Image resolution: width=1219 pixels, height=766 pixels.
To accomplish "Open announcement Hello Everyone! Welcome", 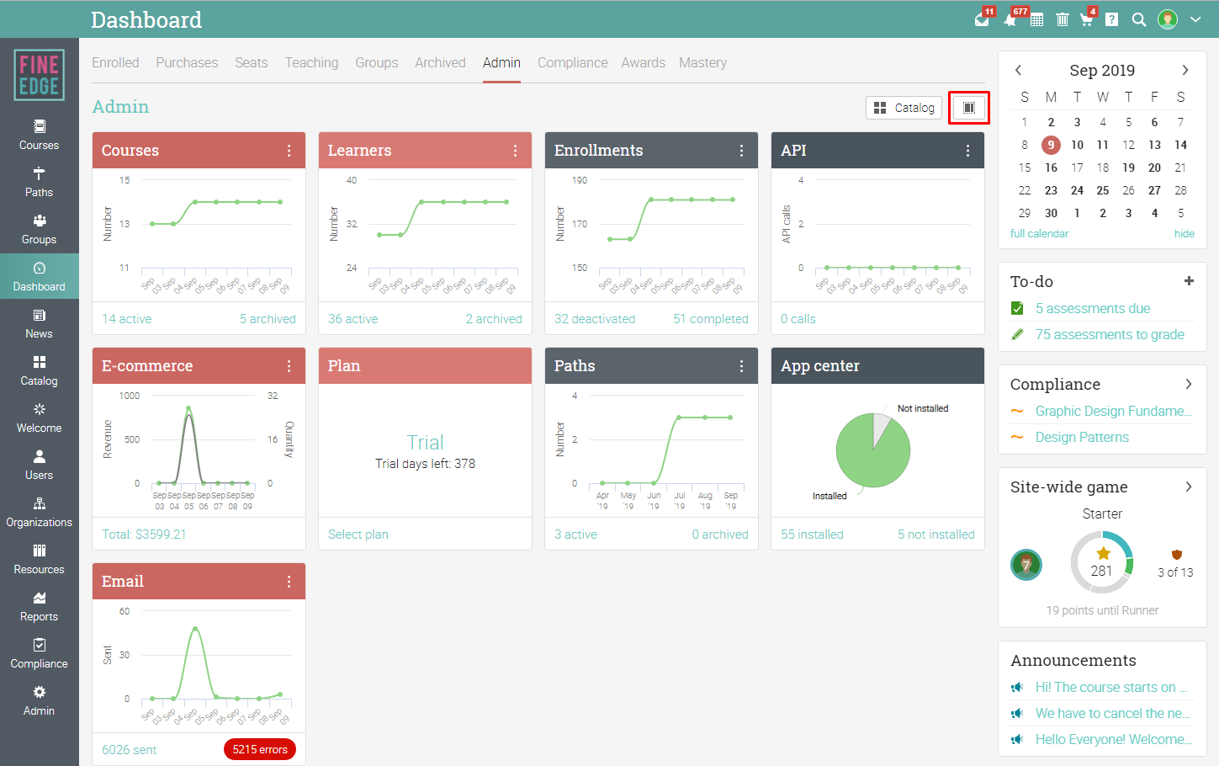I will coord(1114,739).
